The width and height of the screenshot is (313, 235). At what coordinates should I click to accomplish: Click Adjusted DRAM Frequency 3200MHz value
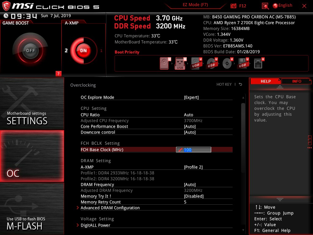pyautogui.click(x=193, y=190)
